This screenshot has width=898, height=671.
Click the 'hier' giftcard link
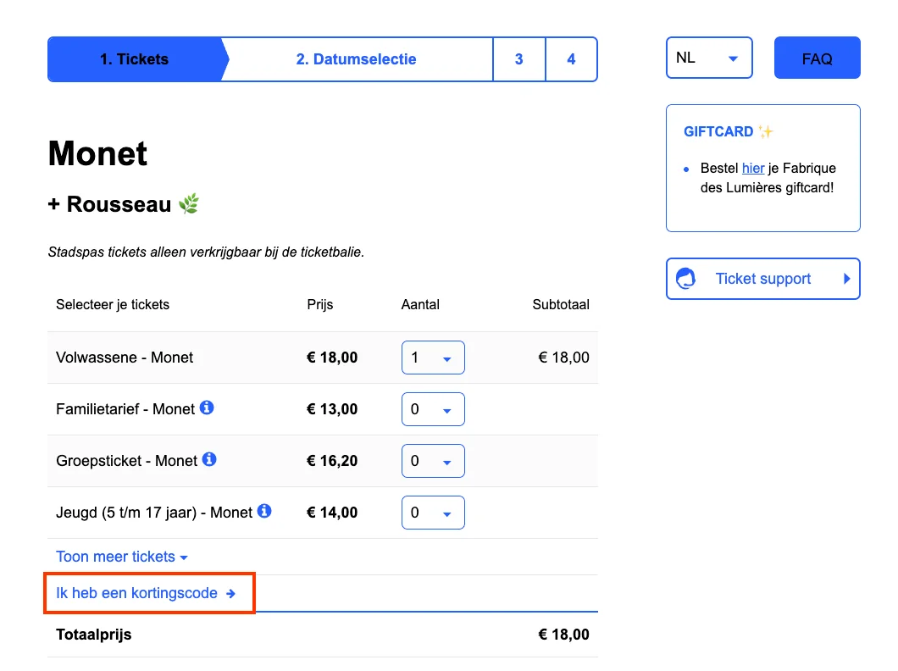tap(753, 169)
